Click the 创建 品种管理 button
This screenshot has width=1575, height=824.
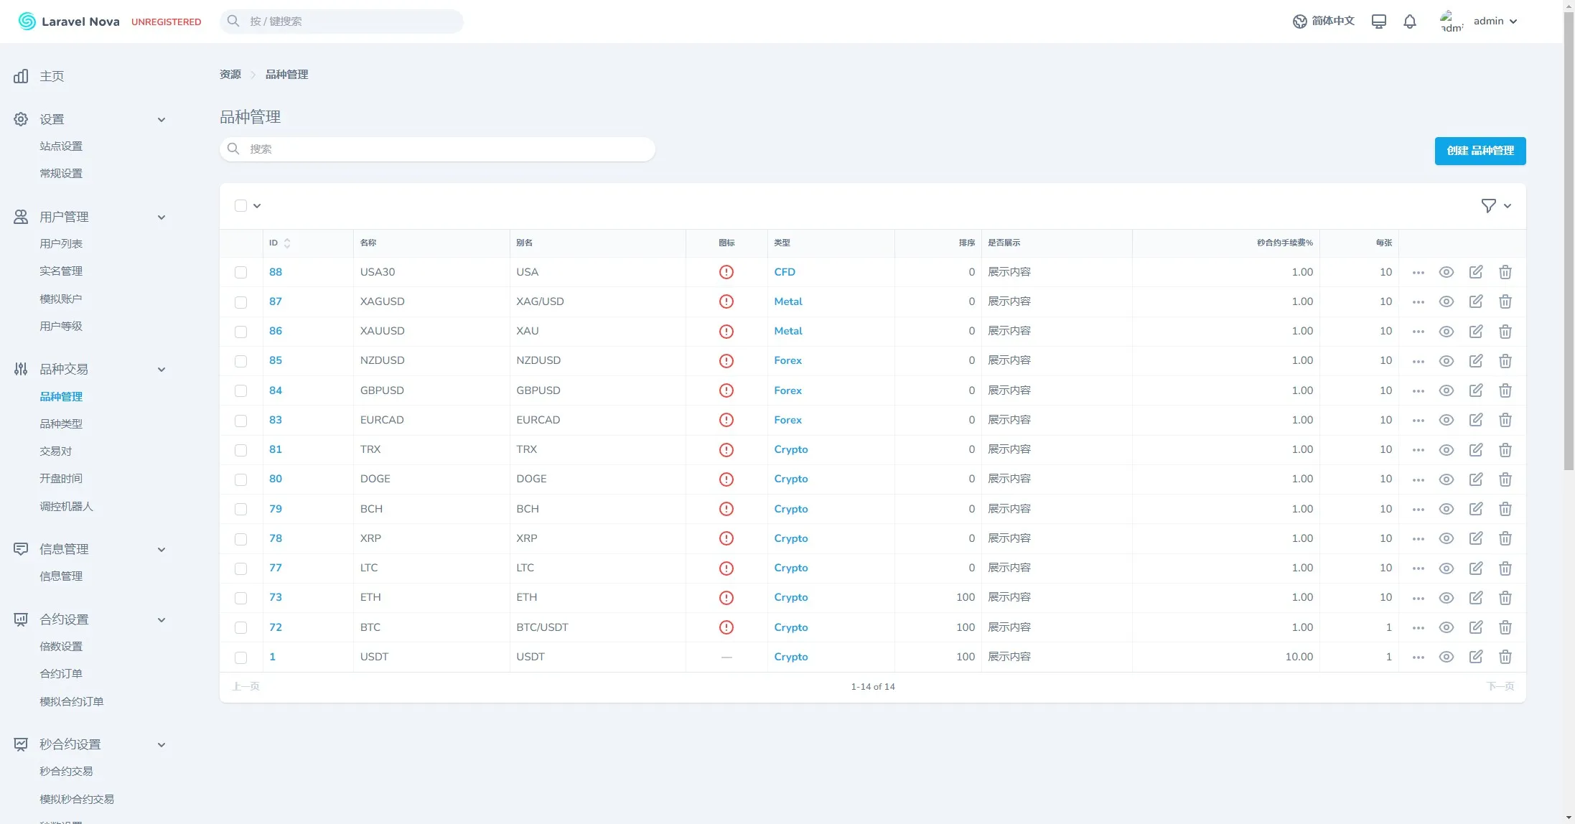point(1480,151)
